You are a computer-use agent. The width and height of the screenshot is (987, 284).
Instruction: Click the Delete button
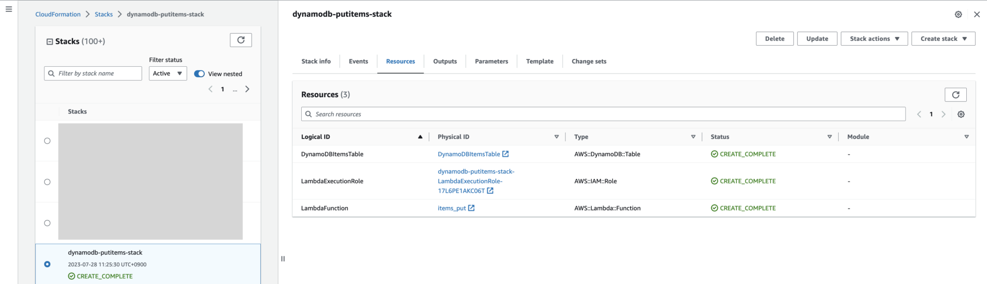pos(774,39)
